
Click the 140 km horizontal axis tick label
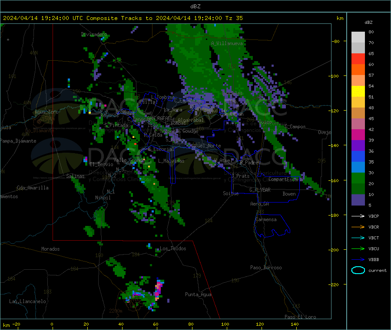pyautogui.click(x=295, y=324)
